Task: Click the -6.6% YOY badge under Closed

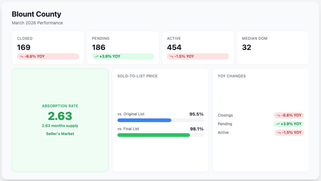Action: (x=48, y=56)
